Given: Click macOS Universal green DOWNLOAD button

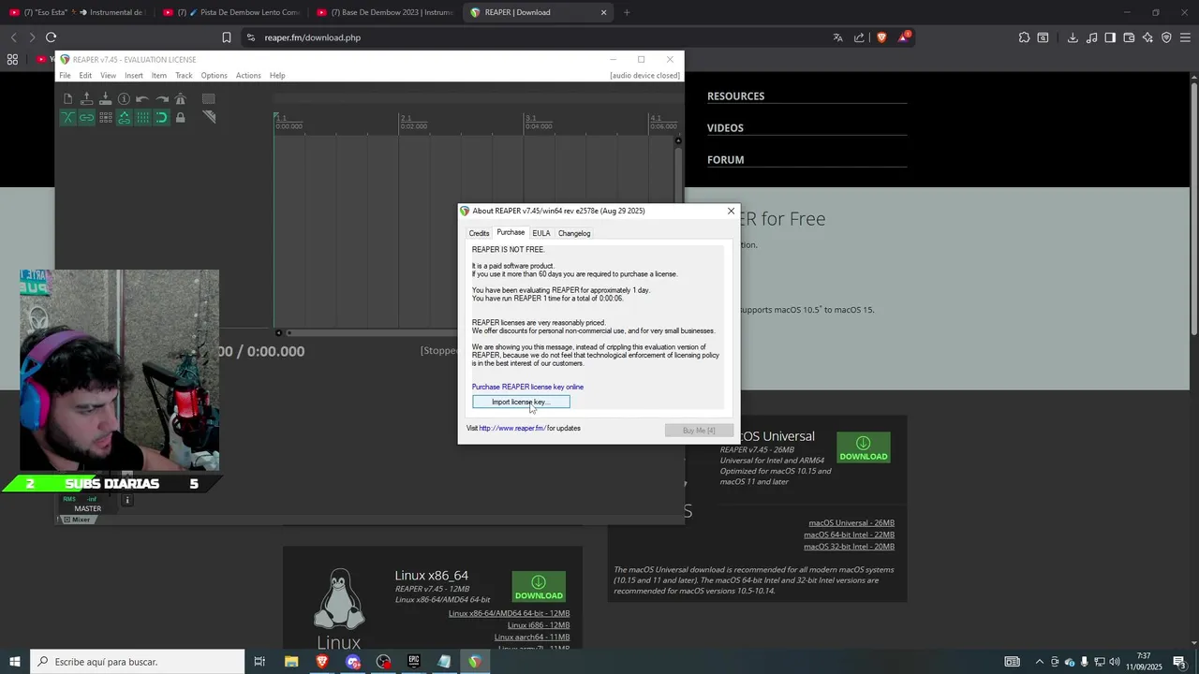Looking at the screenshot, I should (x=864, y=447).
